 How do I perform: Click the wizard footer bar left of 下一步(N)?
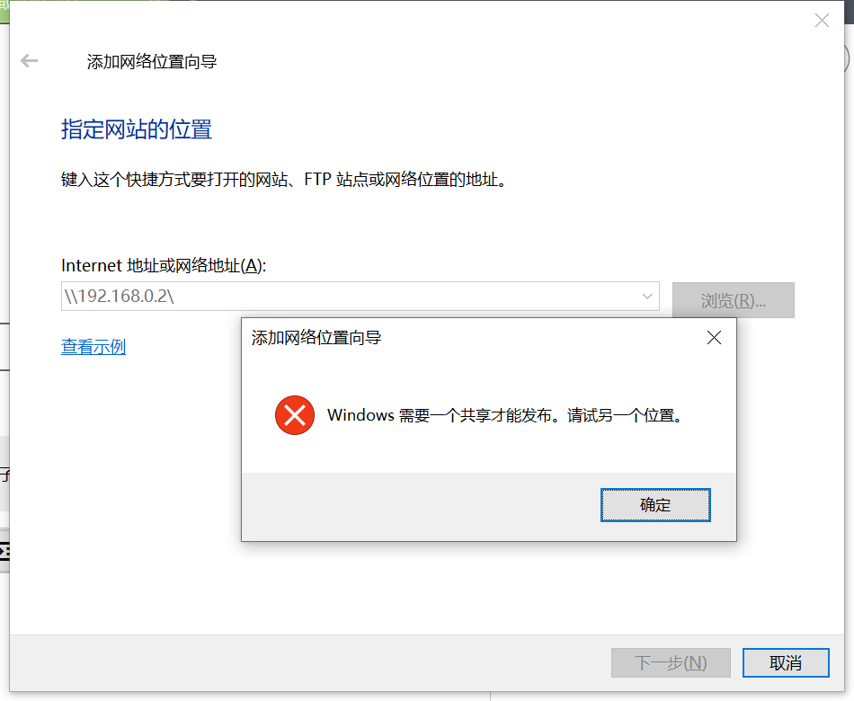pos(310,663)
